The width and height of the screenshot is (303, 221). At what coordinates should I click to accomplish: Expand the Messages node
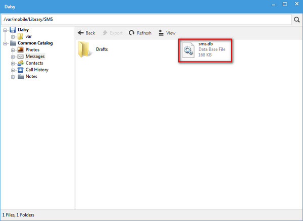coord(13,57)
